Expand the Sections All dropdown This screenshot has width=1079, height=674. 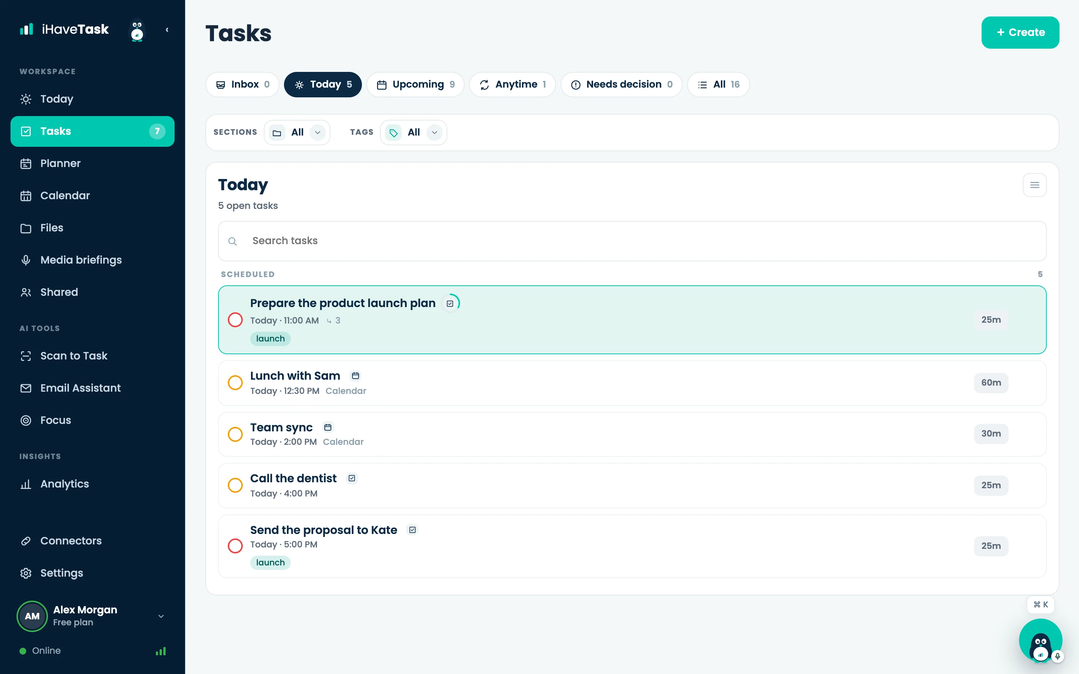tap(297, 133)
